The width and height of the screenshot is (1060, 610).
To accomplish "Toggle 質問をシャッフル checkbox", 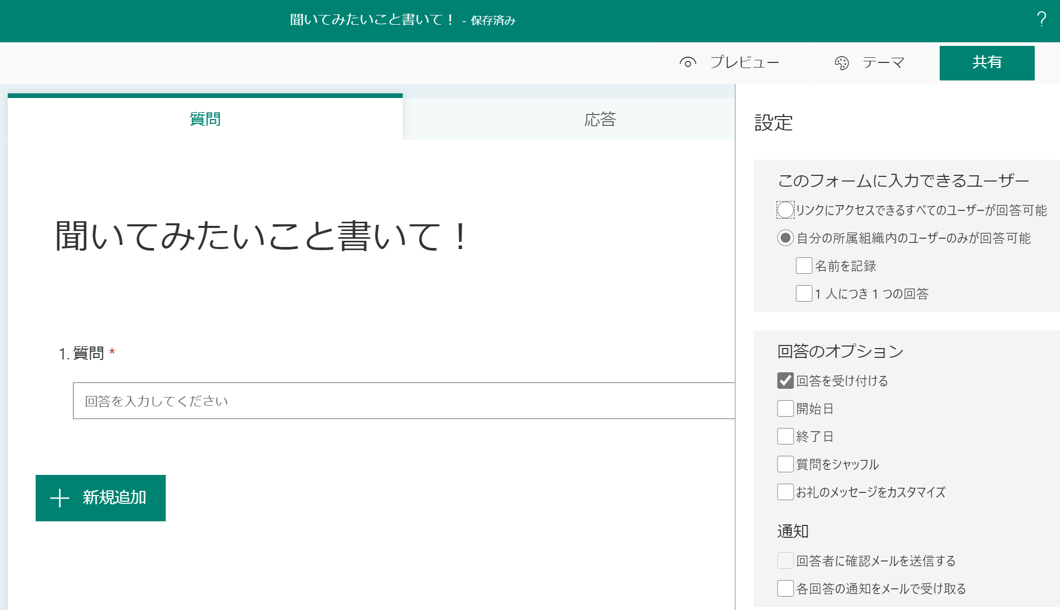I will [x=785, y=464].
